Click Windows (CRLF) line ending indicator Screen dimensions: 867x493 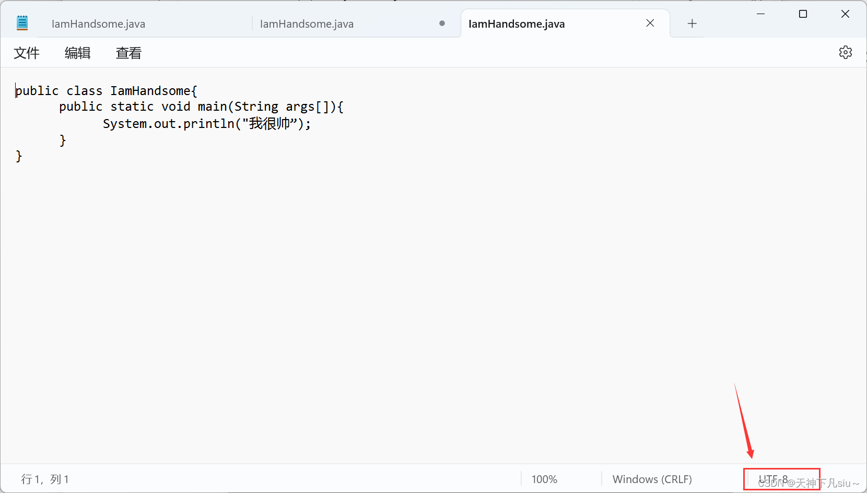pyautogui.click(x=652, y=479)
